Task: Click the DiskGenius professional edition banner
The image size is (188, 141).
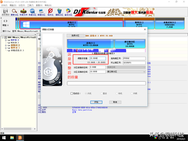Action: tap(114, 12)
